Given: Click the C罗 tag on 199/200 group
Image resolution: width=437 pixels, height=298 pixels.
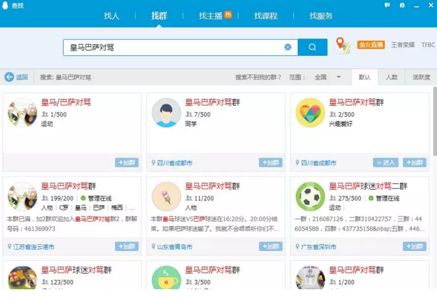Looking at the screenshot, I should coord(64,208).
